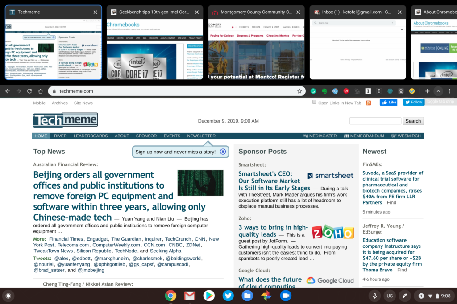
Task: Open the Play Store shelf icon
Action: pyautogui.click(x=209, y=296)
